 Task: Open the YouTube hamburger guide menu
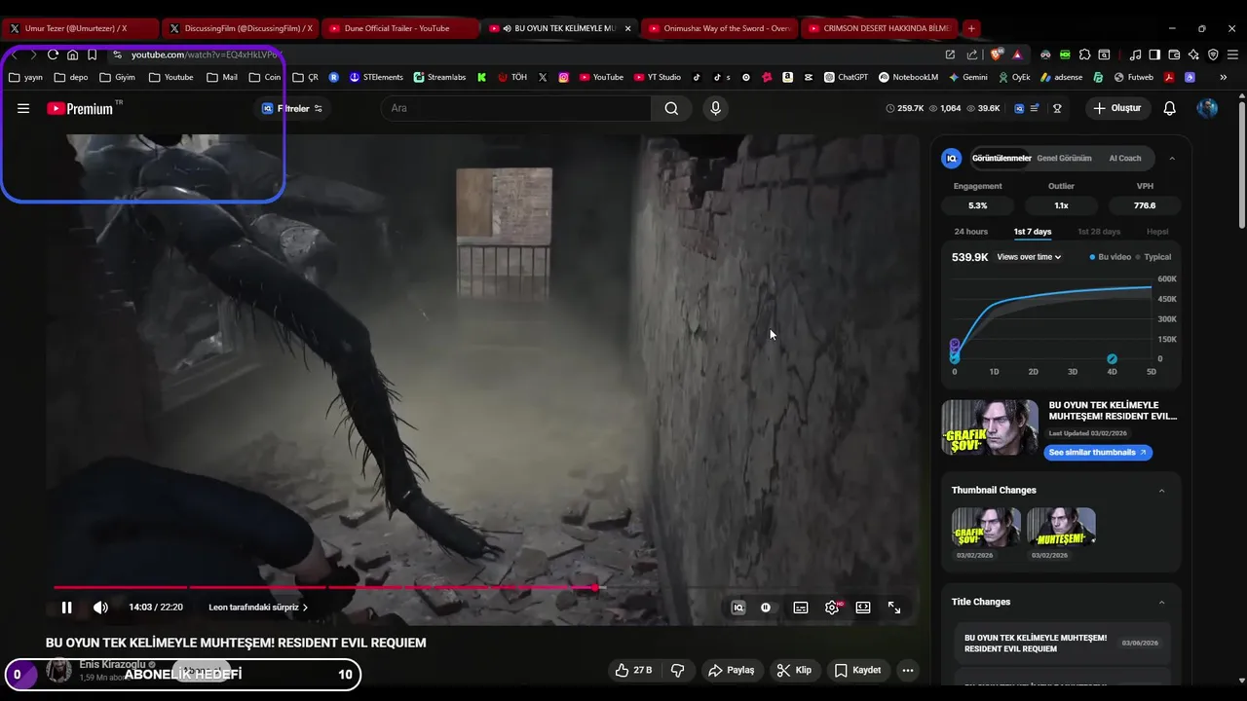click(x=23, y=108)
